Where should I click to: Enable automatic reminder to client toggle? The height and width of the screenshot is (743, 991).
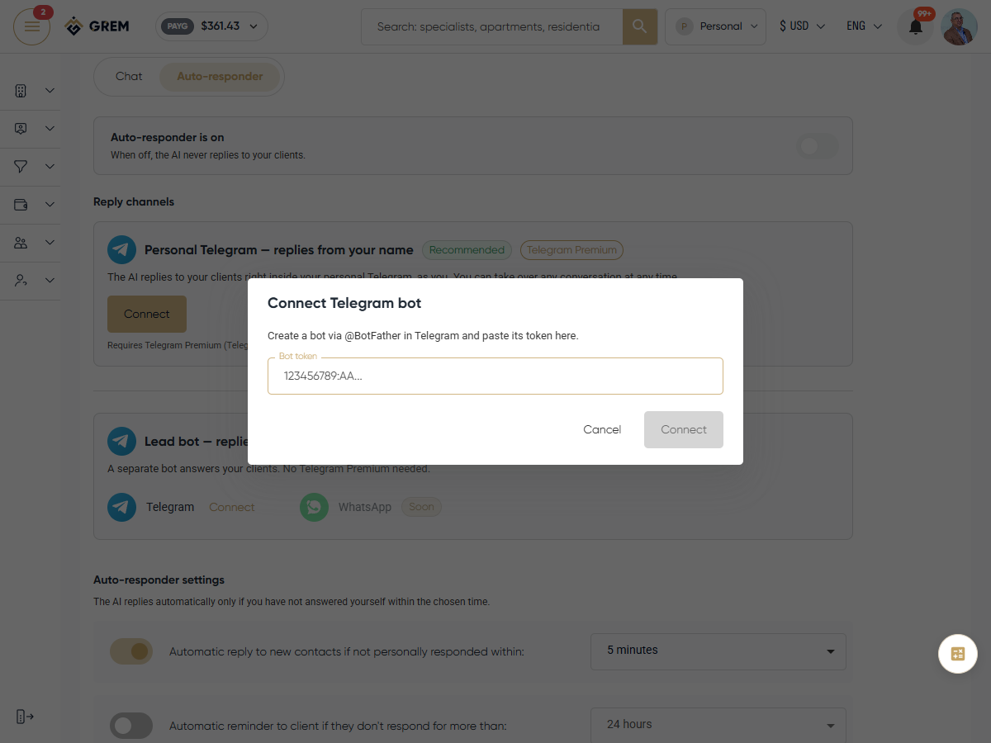[131, 726]
